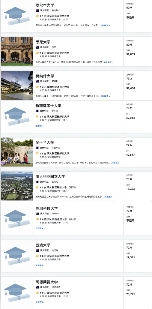Open the 西澳大学 title link
This screenshot has height=309, width=152.
(43, 245)
